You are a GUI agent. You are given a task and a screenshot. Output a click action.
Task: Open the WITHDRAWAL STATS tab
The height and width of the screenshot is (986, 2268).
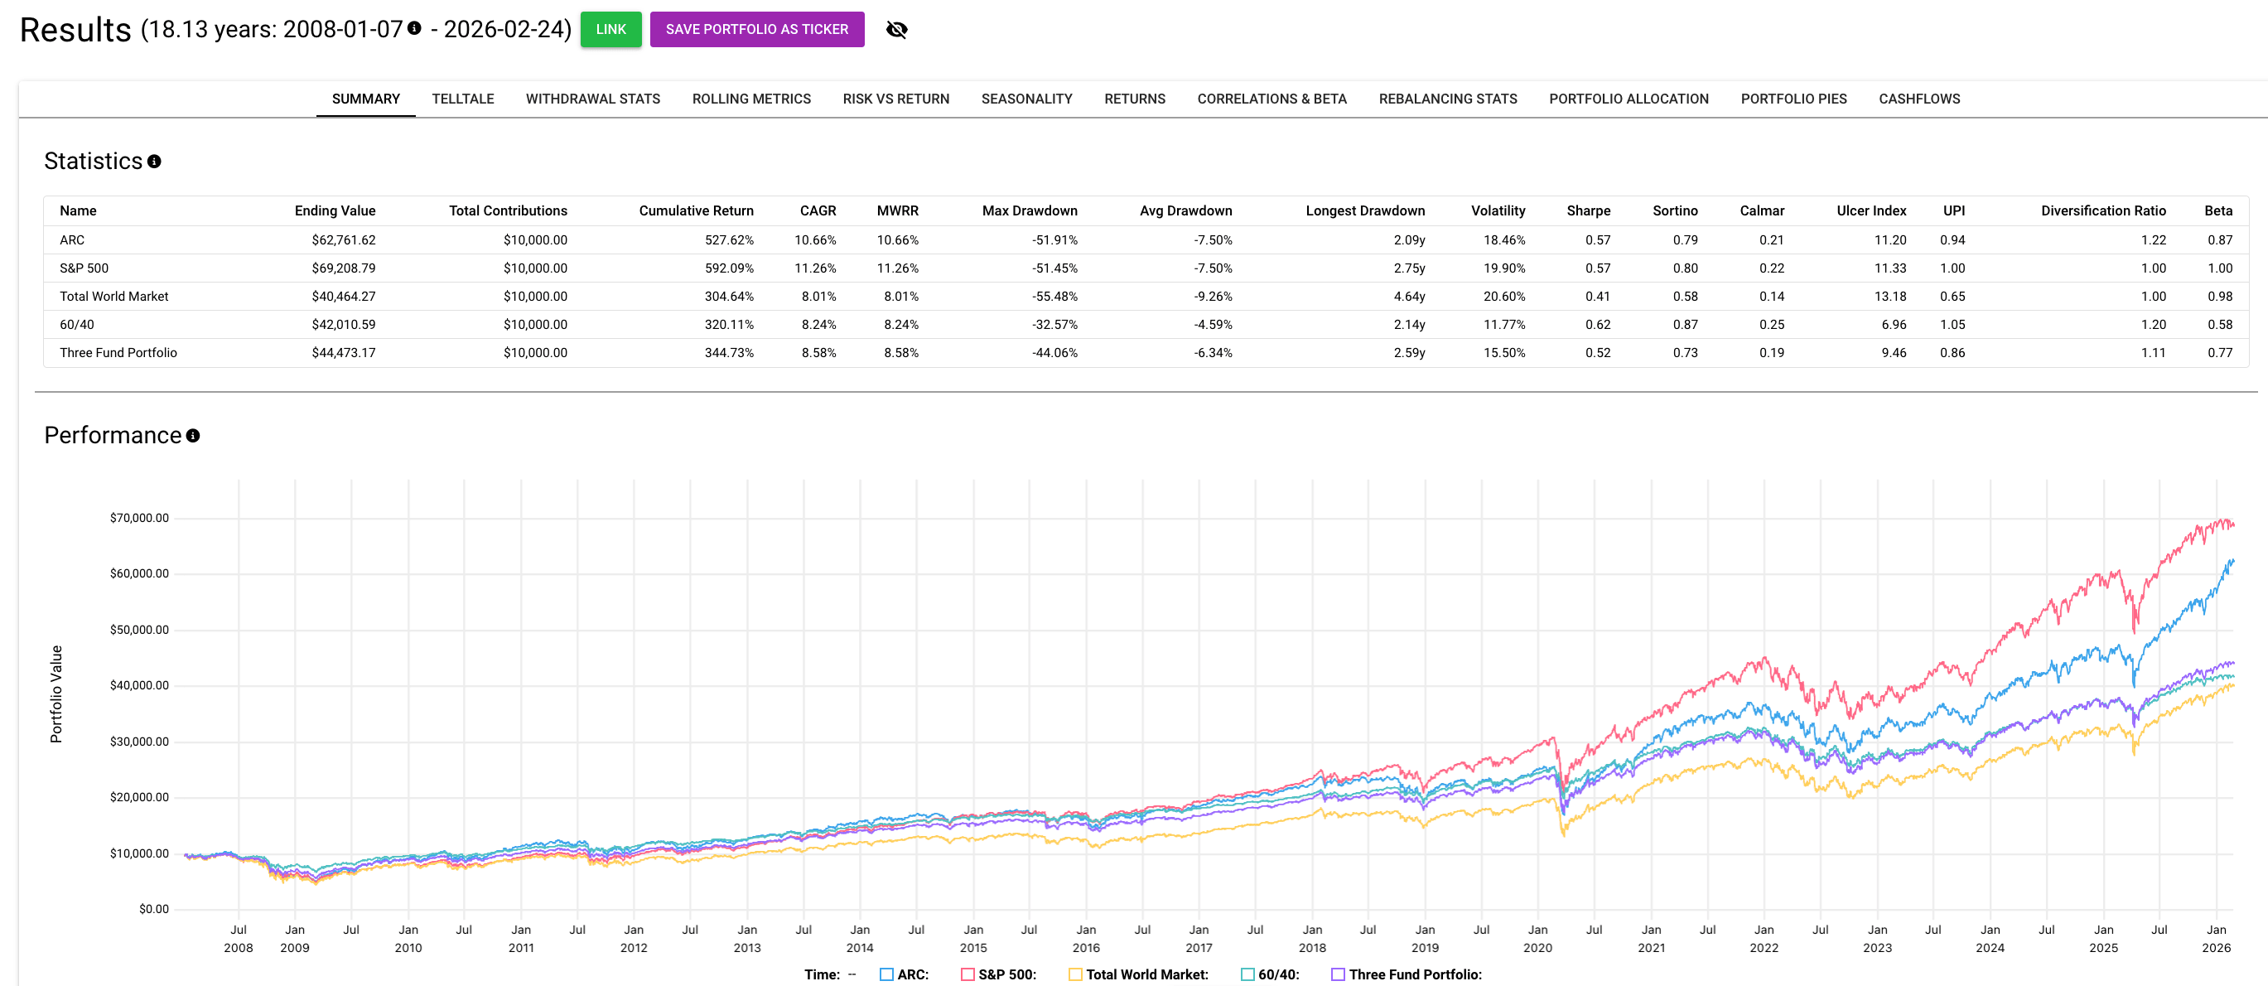tap(591, 99)
